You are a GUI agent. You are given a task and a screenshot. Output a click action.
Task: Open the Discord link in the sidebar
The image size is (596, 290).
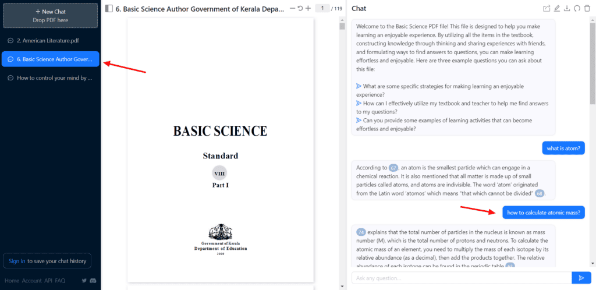[93, 281]
